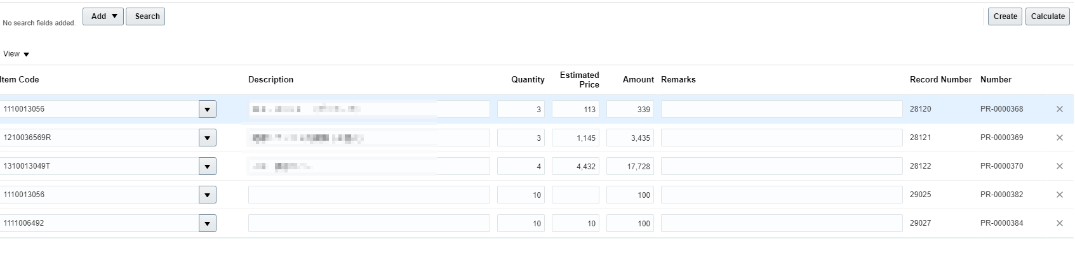Open item code dropdown for 1210036569R
Screen dimensions: 1075x258
208,138
